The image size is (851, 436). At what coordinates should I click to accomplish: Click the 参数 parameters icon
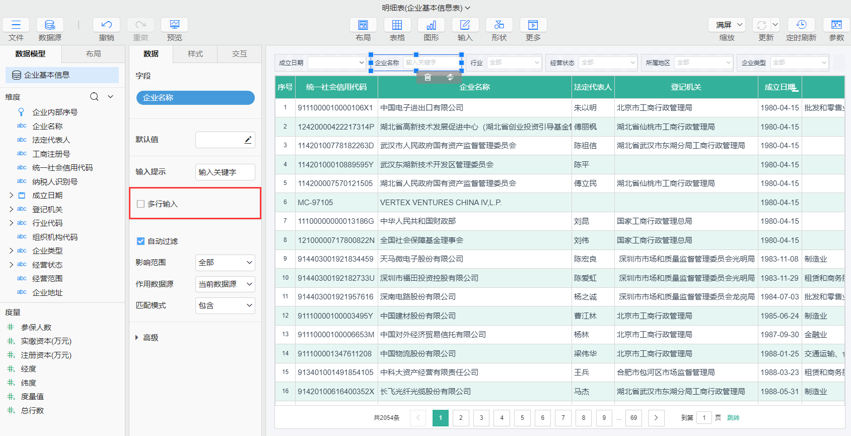[x=836, y=25]
